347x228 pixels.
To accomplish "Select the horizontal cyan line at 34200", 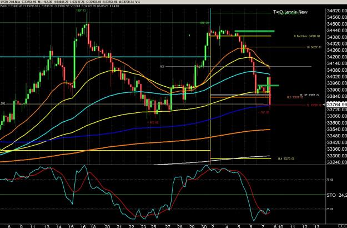I will pyautogui.click(x=105, y=57).
